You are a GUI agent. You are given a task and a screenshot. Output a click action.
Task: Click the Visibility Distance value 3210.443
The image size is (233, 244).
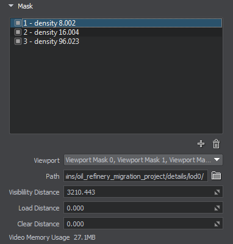pos(81,192)
